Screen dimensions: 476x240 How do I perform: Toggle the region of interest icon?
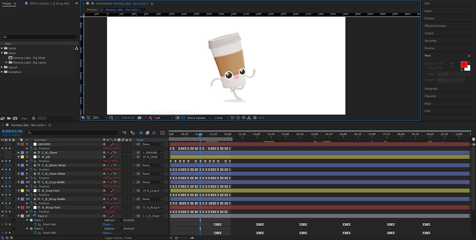(x=177, y=118)
